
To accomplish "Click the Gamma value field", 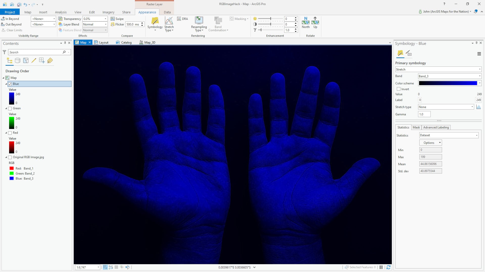I will point(424,114).
